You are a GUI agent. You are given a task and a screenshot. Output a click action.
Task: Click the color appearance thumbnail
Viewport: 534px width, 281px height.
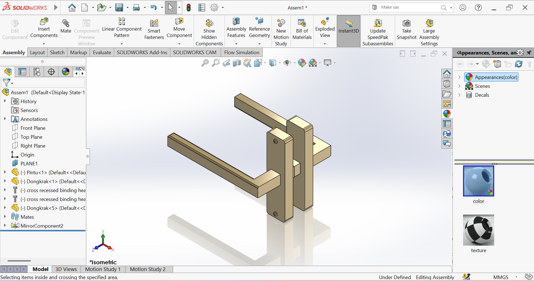479,181
